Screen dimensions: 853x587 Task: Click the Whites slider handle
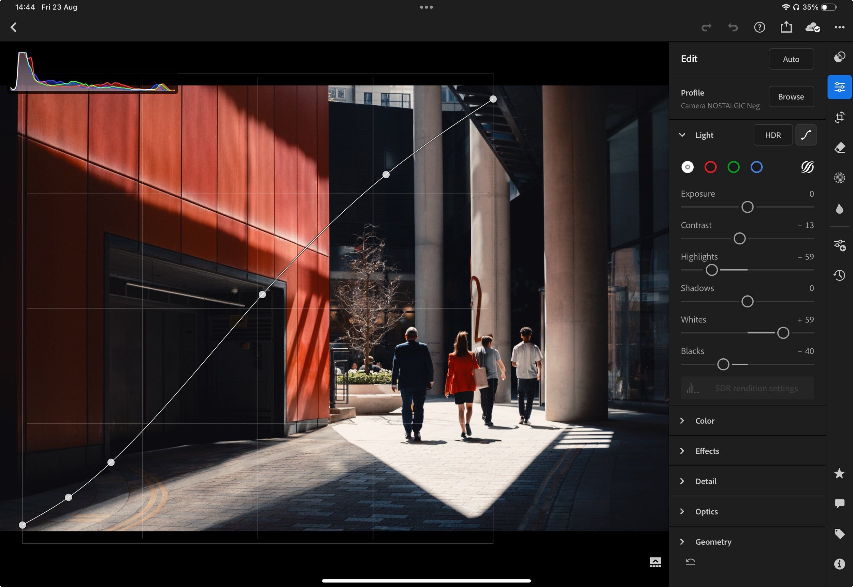tap(783, 333)
